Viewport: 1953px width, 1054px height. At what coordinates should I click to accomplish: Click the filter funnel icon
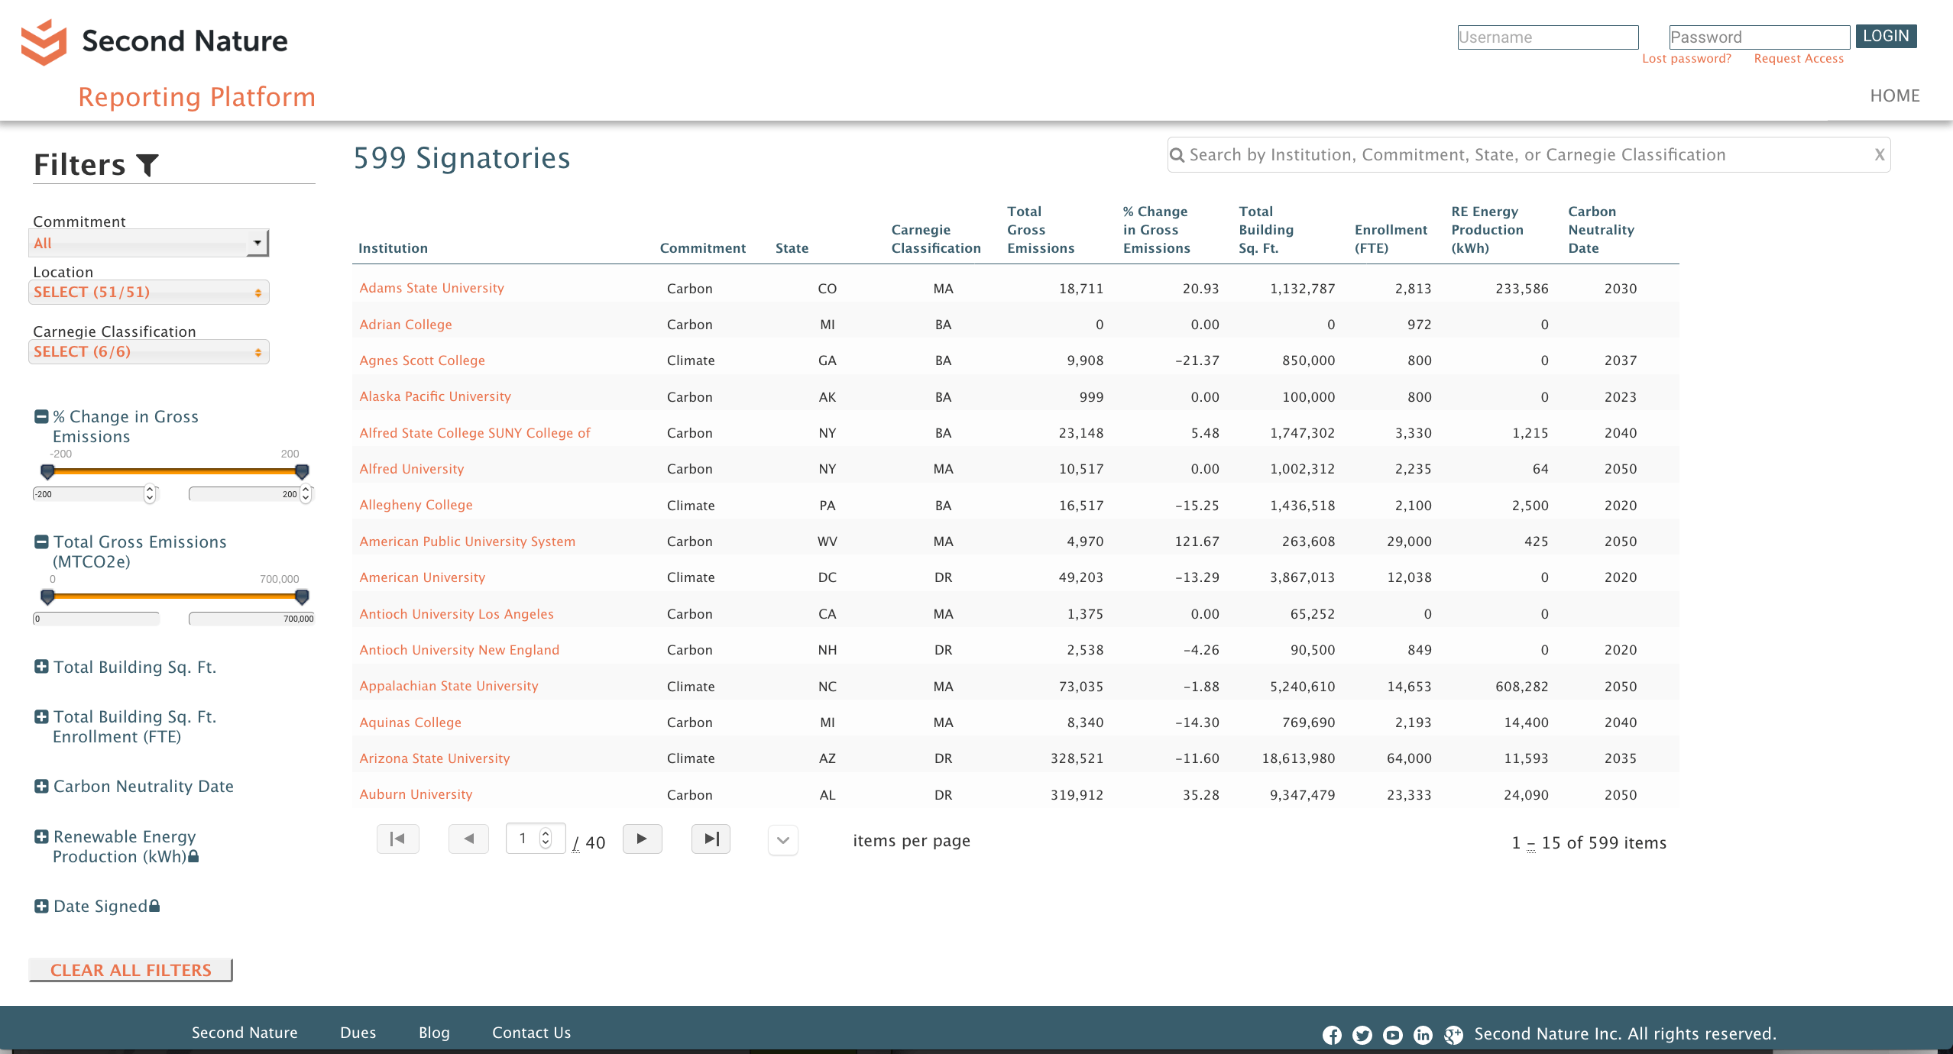click(x=147, y=164)
